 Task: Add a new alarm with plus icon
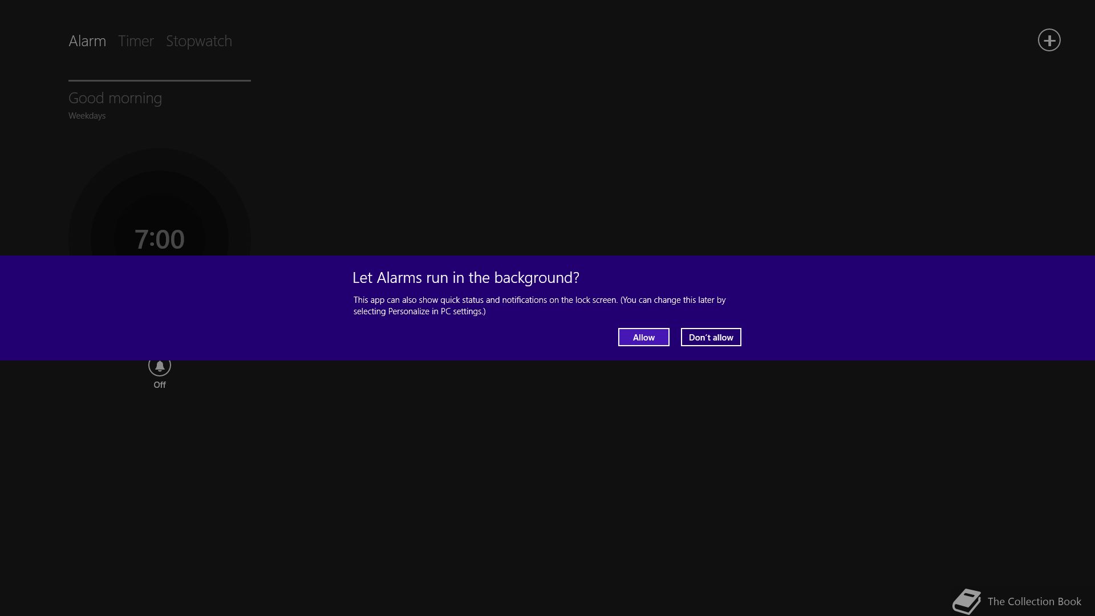pos(1049,40)
